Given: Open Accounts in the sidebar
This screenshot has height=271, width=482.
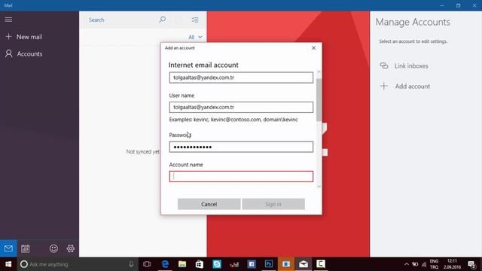Looking at the screenshot, I should tap(24, 53).
